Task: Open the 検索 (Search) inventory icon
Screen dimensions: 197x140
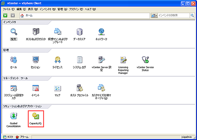Action: click(x=14, y=32)
